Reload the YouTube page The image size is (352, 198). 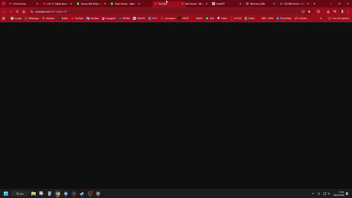[17, 12]
